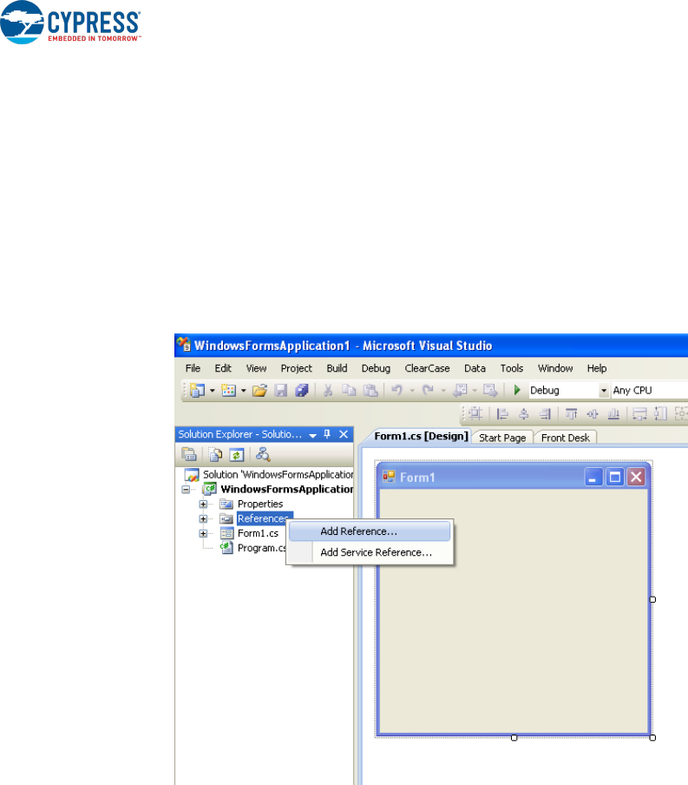The height and width of the screenshot is (785, 688).
Task: Start debugging with the green play icon
Action: (517, 390)
